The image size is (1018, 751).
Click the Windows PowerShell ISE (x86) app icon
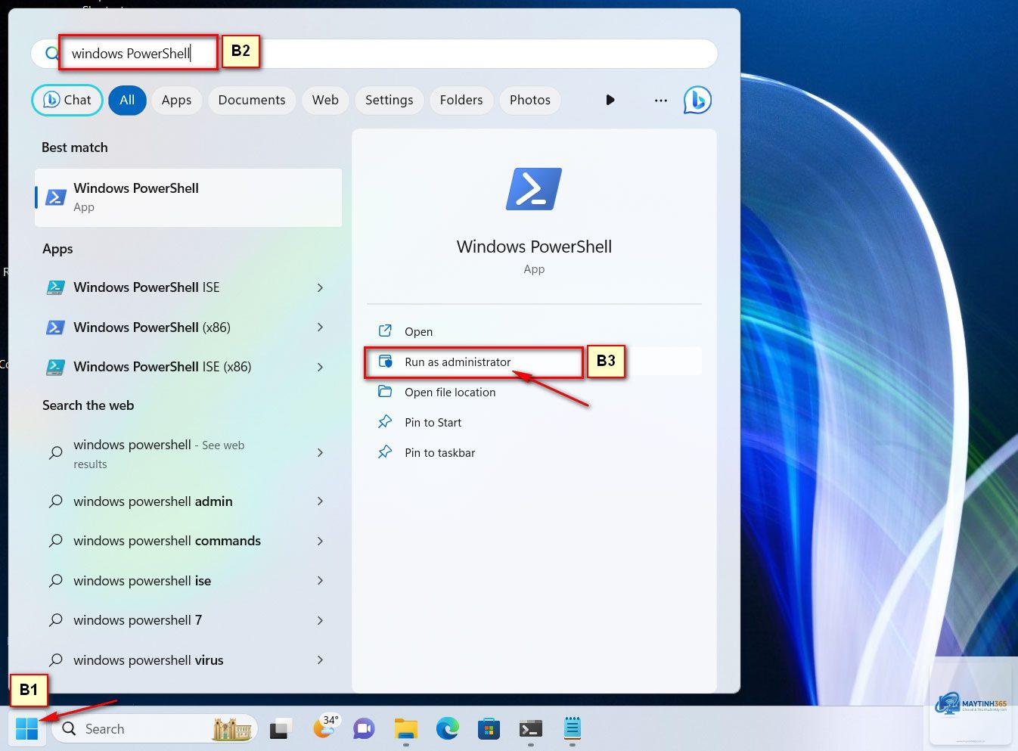[x=55, y=367]
